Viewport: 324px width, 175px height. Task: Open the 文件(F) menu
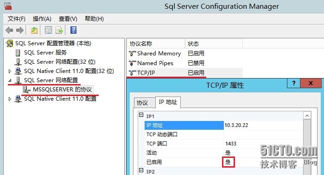click(17, 19)
